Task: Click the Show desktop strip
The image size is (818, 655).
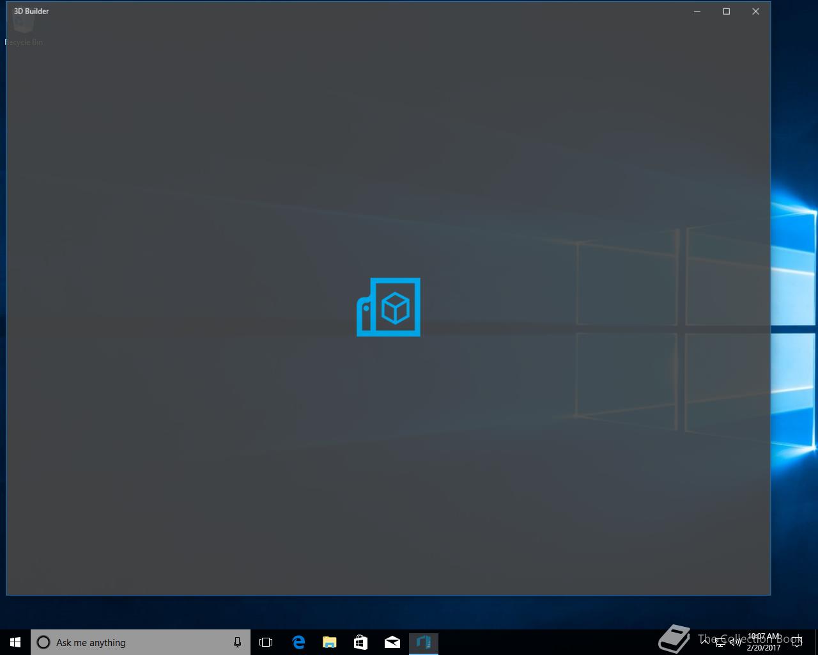Action: [816, 642]
